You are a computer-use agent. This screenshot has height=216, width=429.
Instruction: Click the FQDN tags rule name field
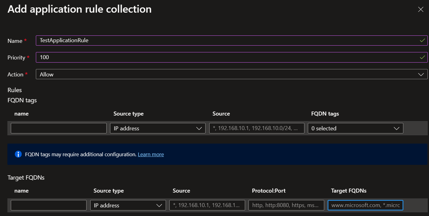click(x=59, y=128)
